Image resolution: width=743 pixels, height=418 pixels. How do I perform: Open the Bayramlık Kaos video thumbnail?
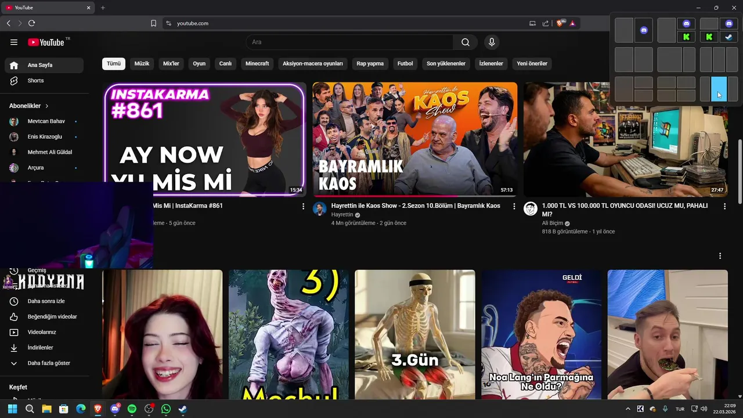(x=415, y=139)
